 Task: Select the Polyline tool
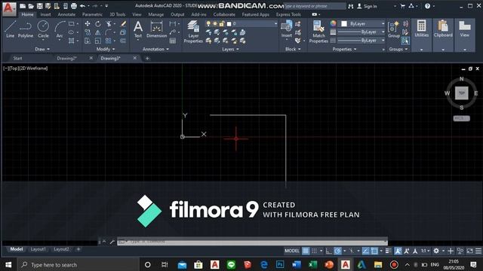tap(25, 29)
